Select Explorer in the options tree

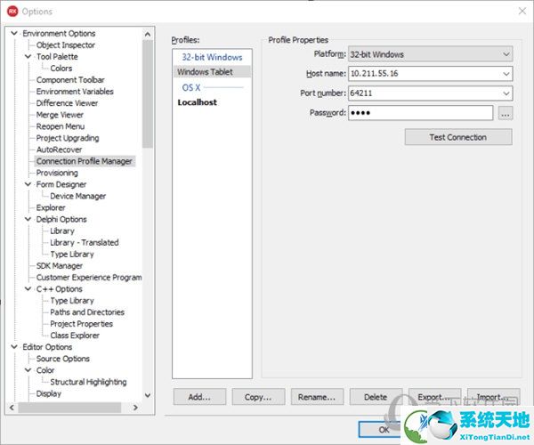[51, 207]
